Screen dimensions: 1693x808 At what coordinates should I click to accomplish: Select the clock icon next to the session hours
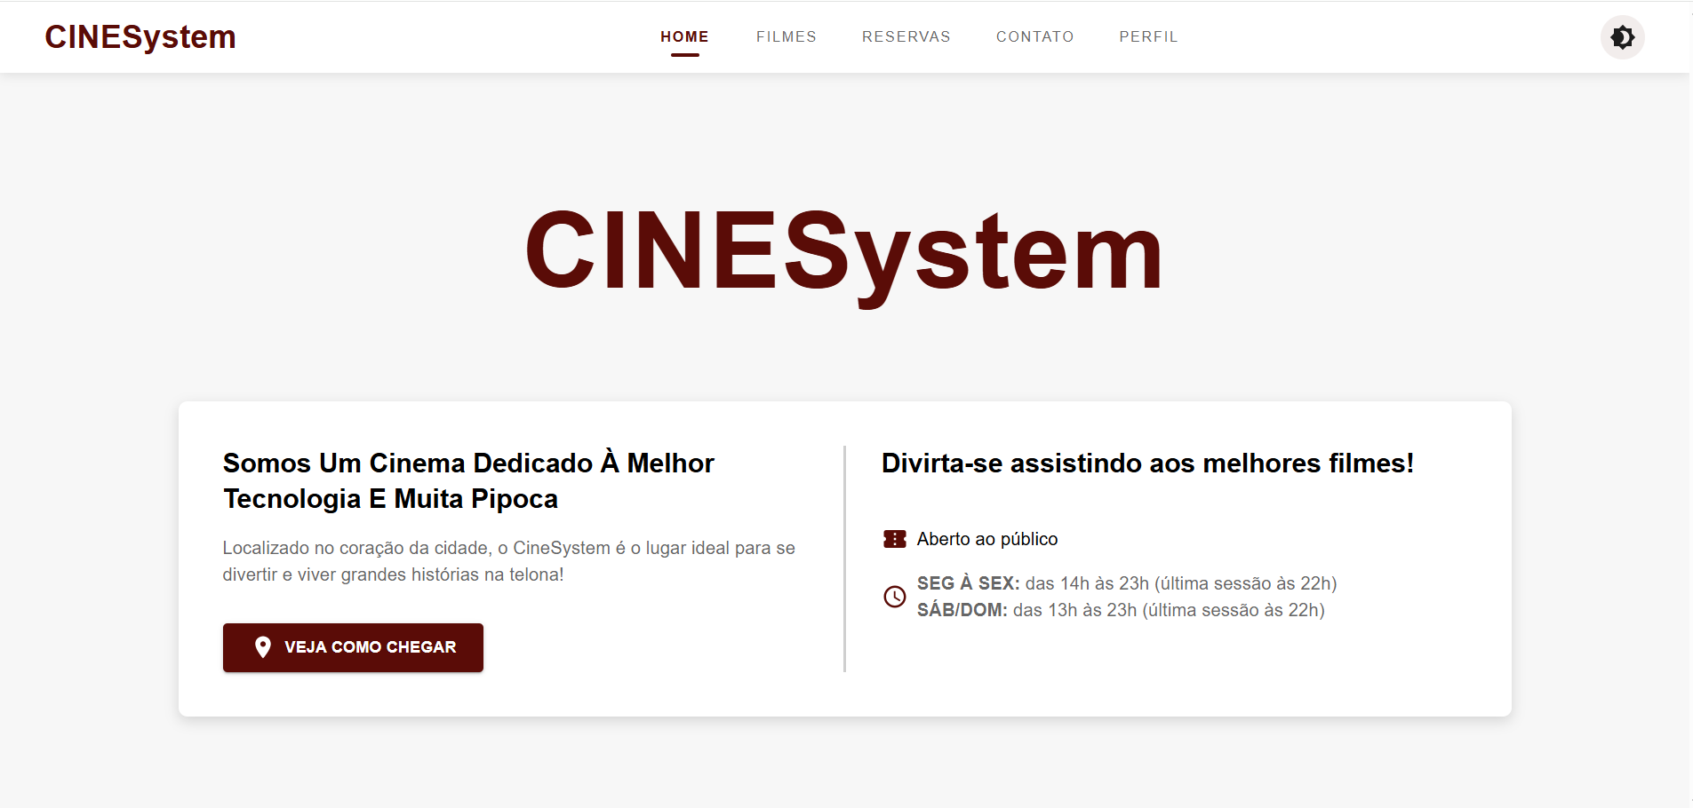point(894,597)
